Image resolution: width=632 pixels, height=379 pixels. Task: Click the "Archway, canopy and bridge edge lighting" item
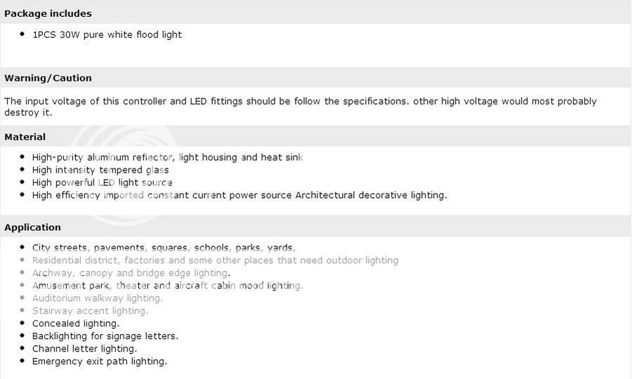pyautogui.click(x=131, y=273)
